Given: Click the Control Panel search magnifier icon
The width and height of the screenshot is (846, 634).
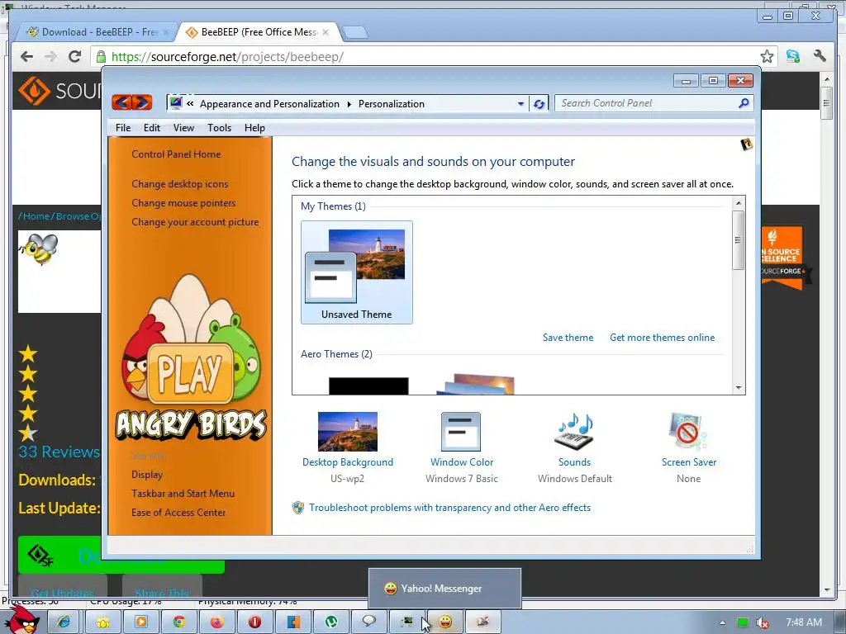Looking at the screenshot, I should point(744,103).
